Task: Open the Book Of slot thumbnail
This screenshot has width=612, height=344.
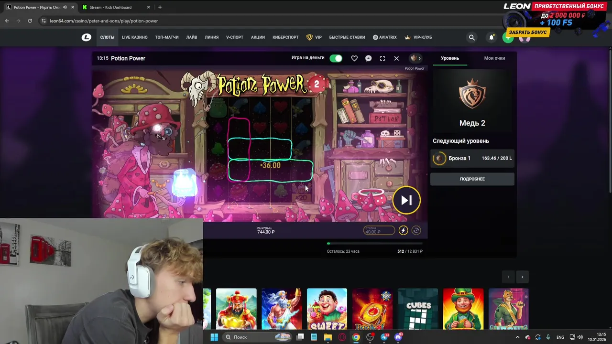Action: [x=372, y=309]
